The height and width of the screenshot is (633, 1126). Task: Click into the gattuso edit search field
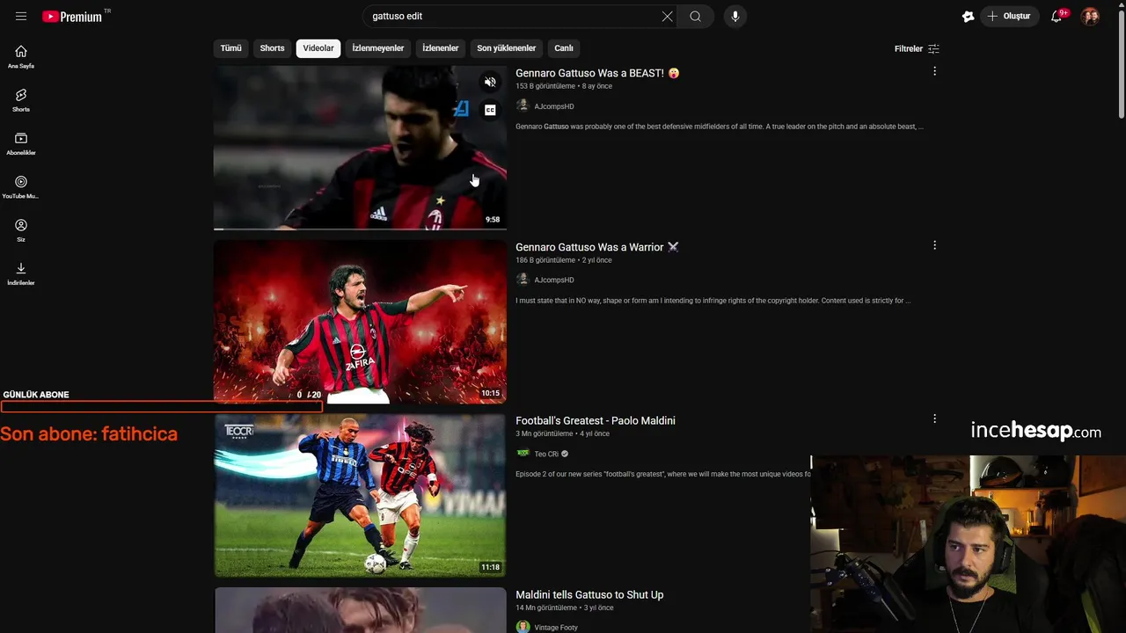click(510, 16)
